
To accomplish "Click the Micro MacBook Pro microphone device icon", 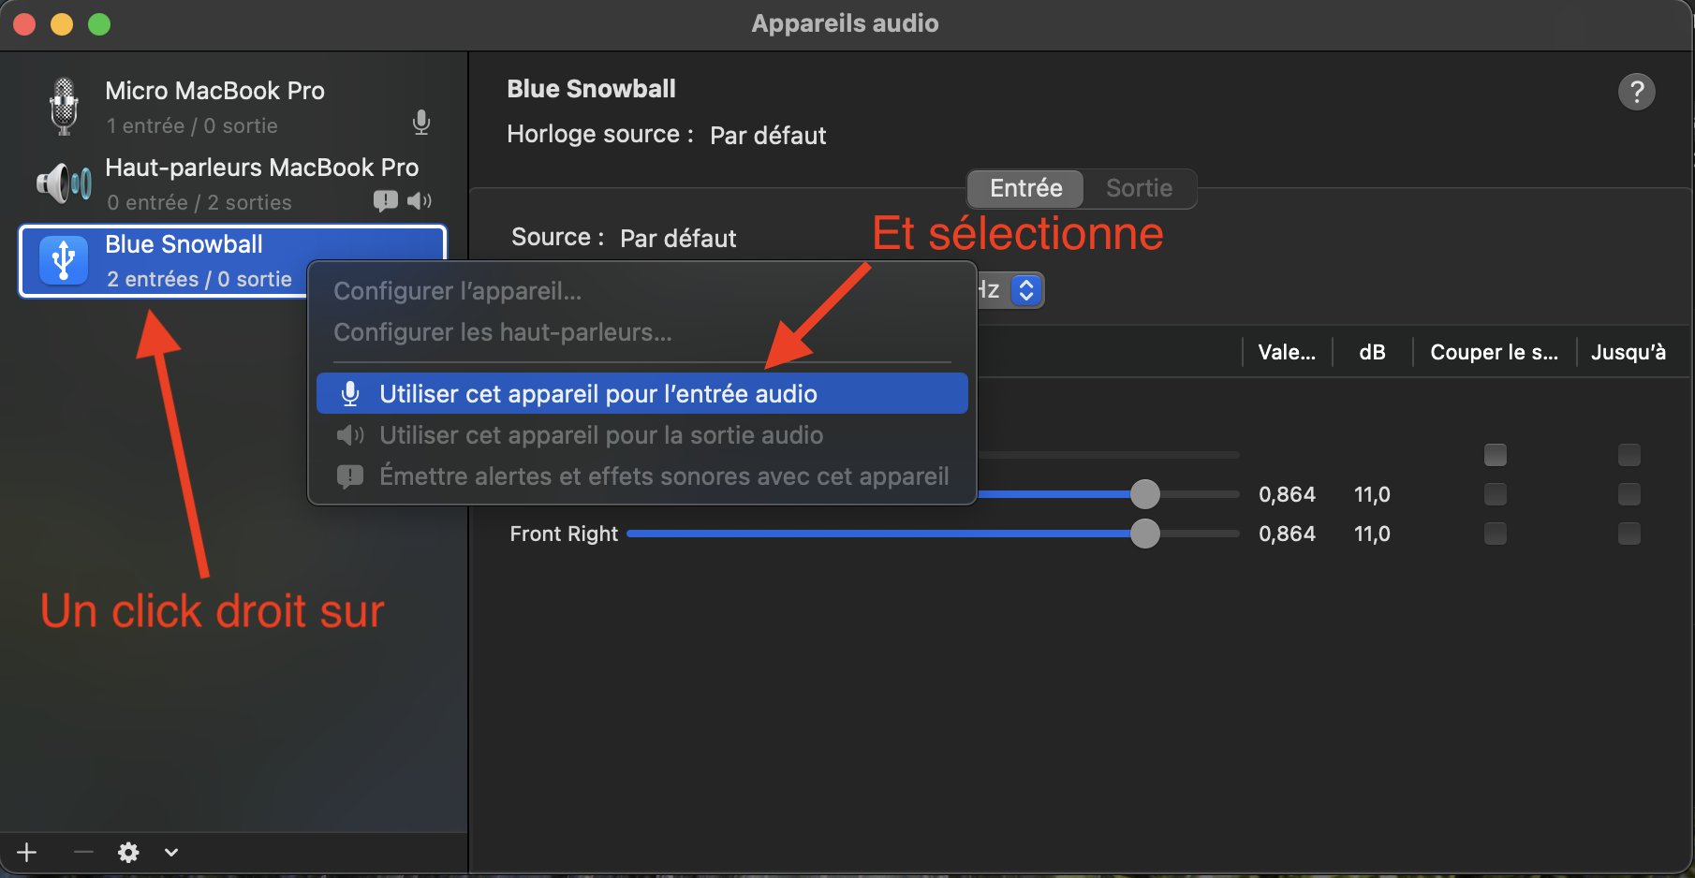I will click(64, 106).
